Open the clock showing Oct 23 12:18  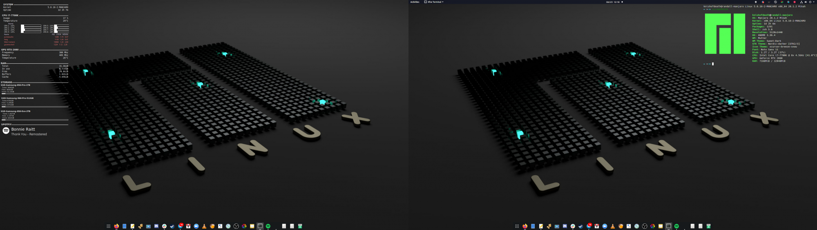[613, 2]
